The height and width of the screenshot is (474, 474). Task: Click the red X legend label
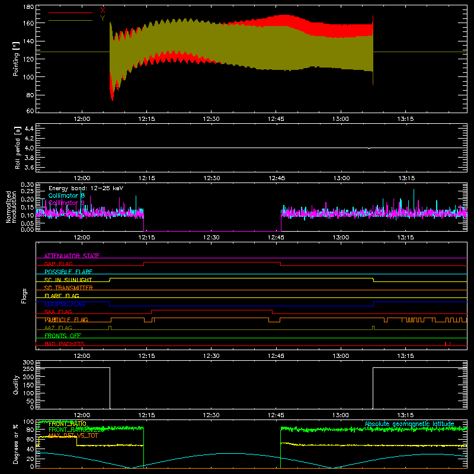[x=103, y=11]
